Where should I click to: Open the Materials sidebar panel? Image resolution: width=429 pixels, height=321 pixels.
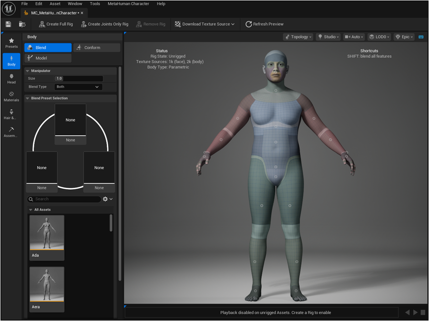click(x=12, y=97)
